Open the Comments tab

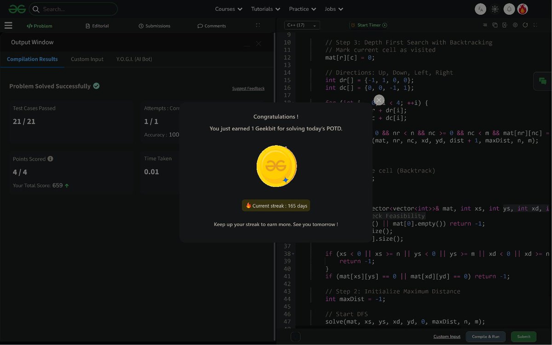tap(212, 26)
